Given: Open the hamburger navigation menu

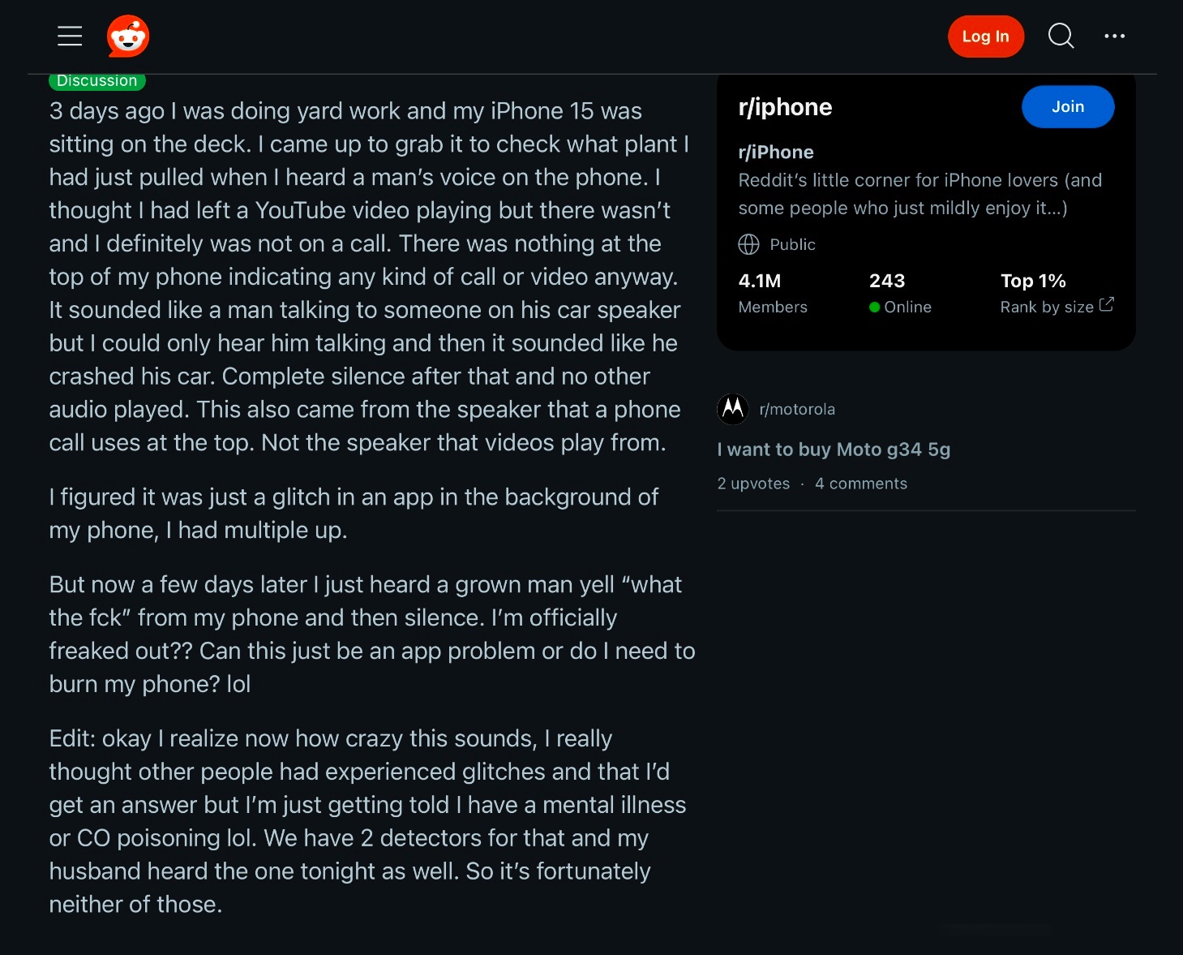Looking at the screenshot, I should click(70, 36).
